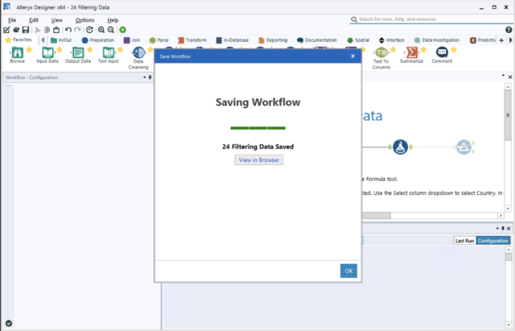Select the Last Run results button
This screenshot has height=331, width=515.
pyautogui.click(x=464, y=241)
